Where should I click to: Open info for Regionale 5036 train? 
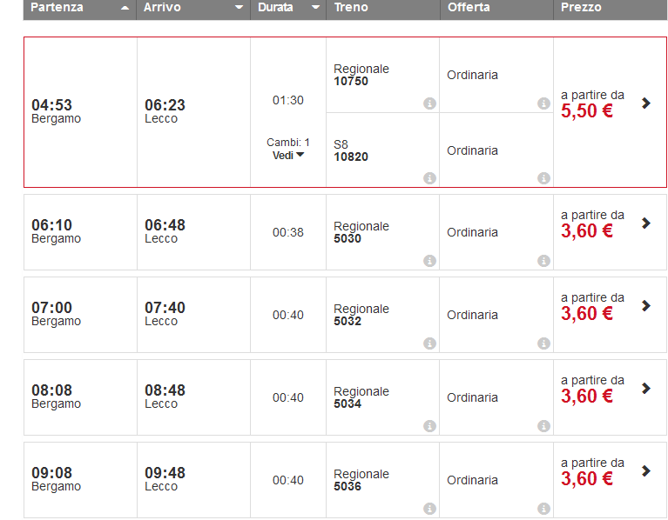[429, 509]
